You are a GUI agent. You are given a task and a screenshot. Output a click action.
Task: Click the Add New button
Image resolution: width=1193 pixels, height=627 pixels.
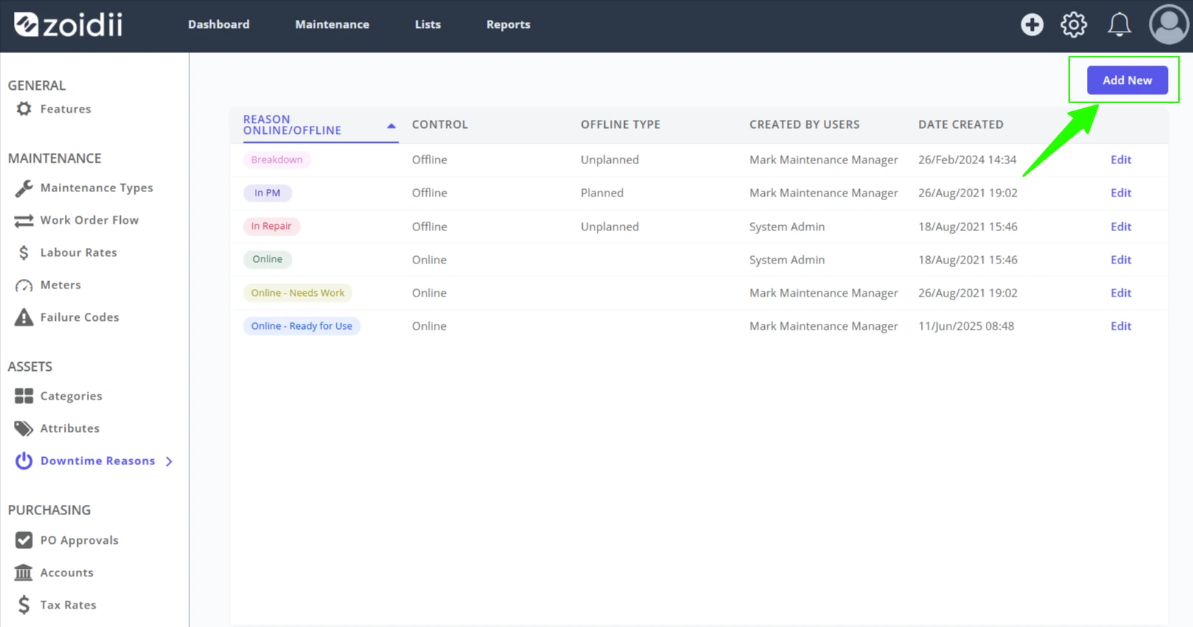pyautogui.click(x=1127, y=80)
